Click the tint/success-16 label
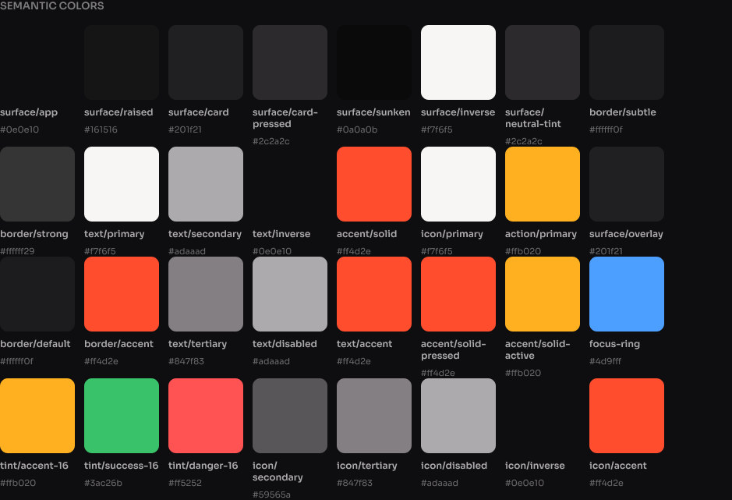 (122, 466)
